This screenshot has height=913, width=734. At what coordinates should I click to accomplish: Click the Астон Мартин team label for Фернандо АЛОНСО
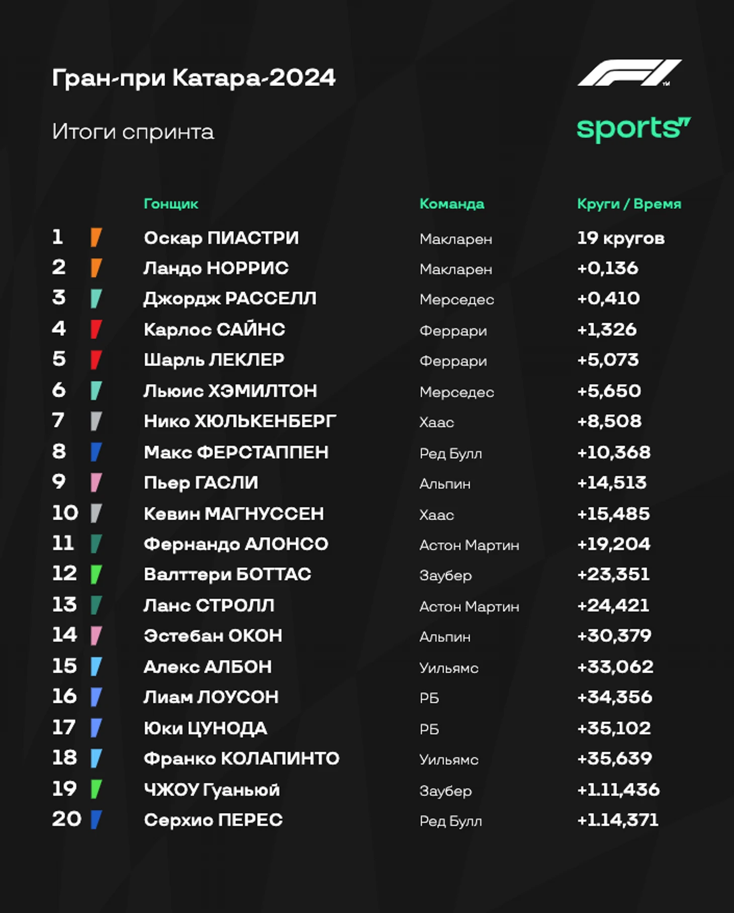click(x=469, y=545)
